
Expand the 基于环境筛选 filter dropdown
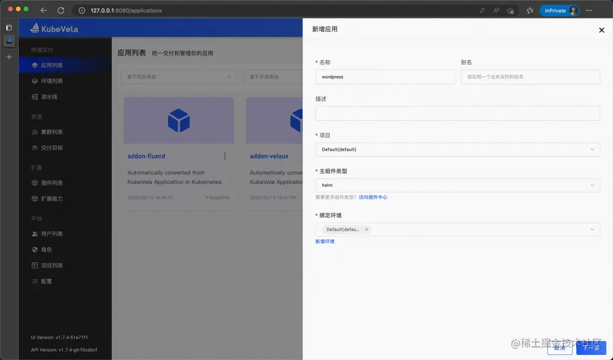(272, 77)
